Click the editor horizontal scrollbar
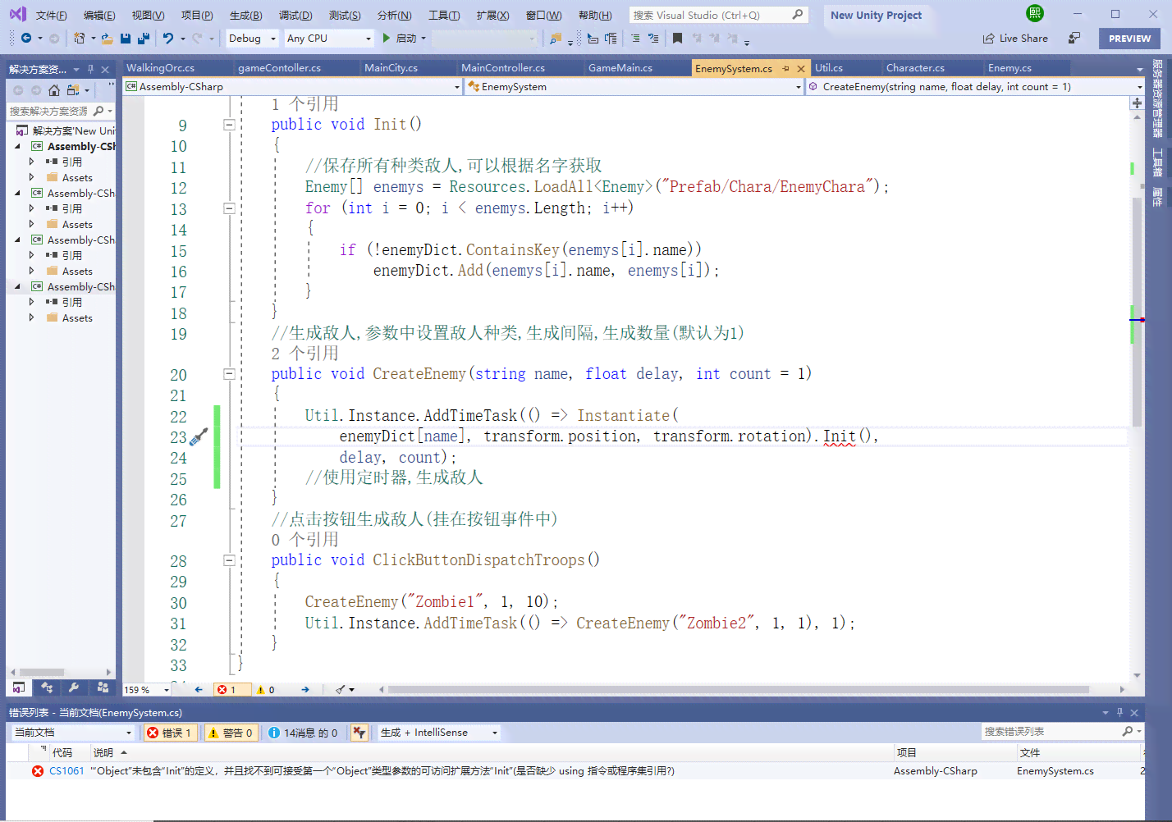The height and width of the screenshot is (822, 1172). 739,690
